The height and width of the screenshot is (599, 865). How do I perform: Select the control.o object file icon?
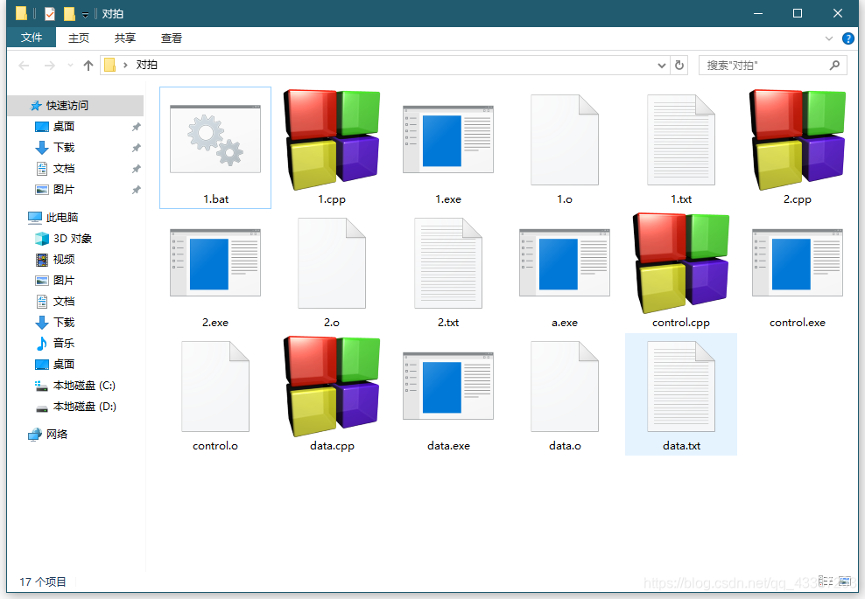[x=215, y=387]
